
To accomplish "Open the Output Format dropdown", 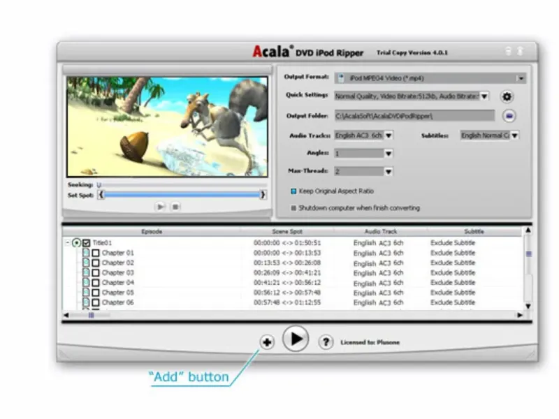I will tap(521, 78).
